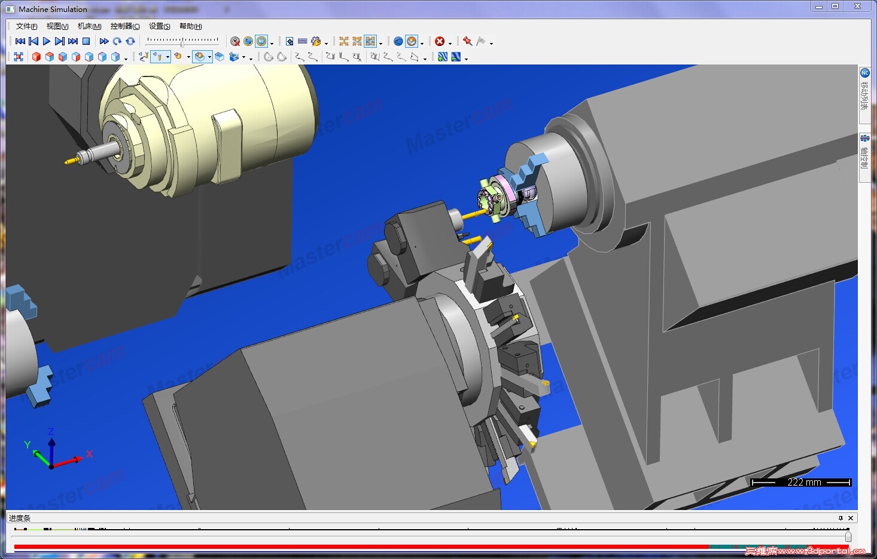
Task: Open the 控制器(C) menu
Action: click(x=125, y=26)
